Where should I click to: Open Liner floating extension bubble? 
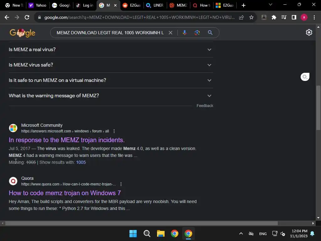click(x=305, y=77)
